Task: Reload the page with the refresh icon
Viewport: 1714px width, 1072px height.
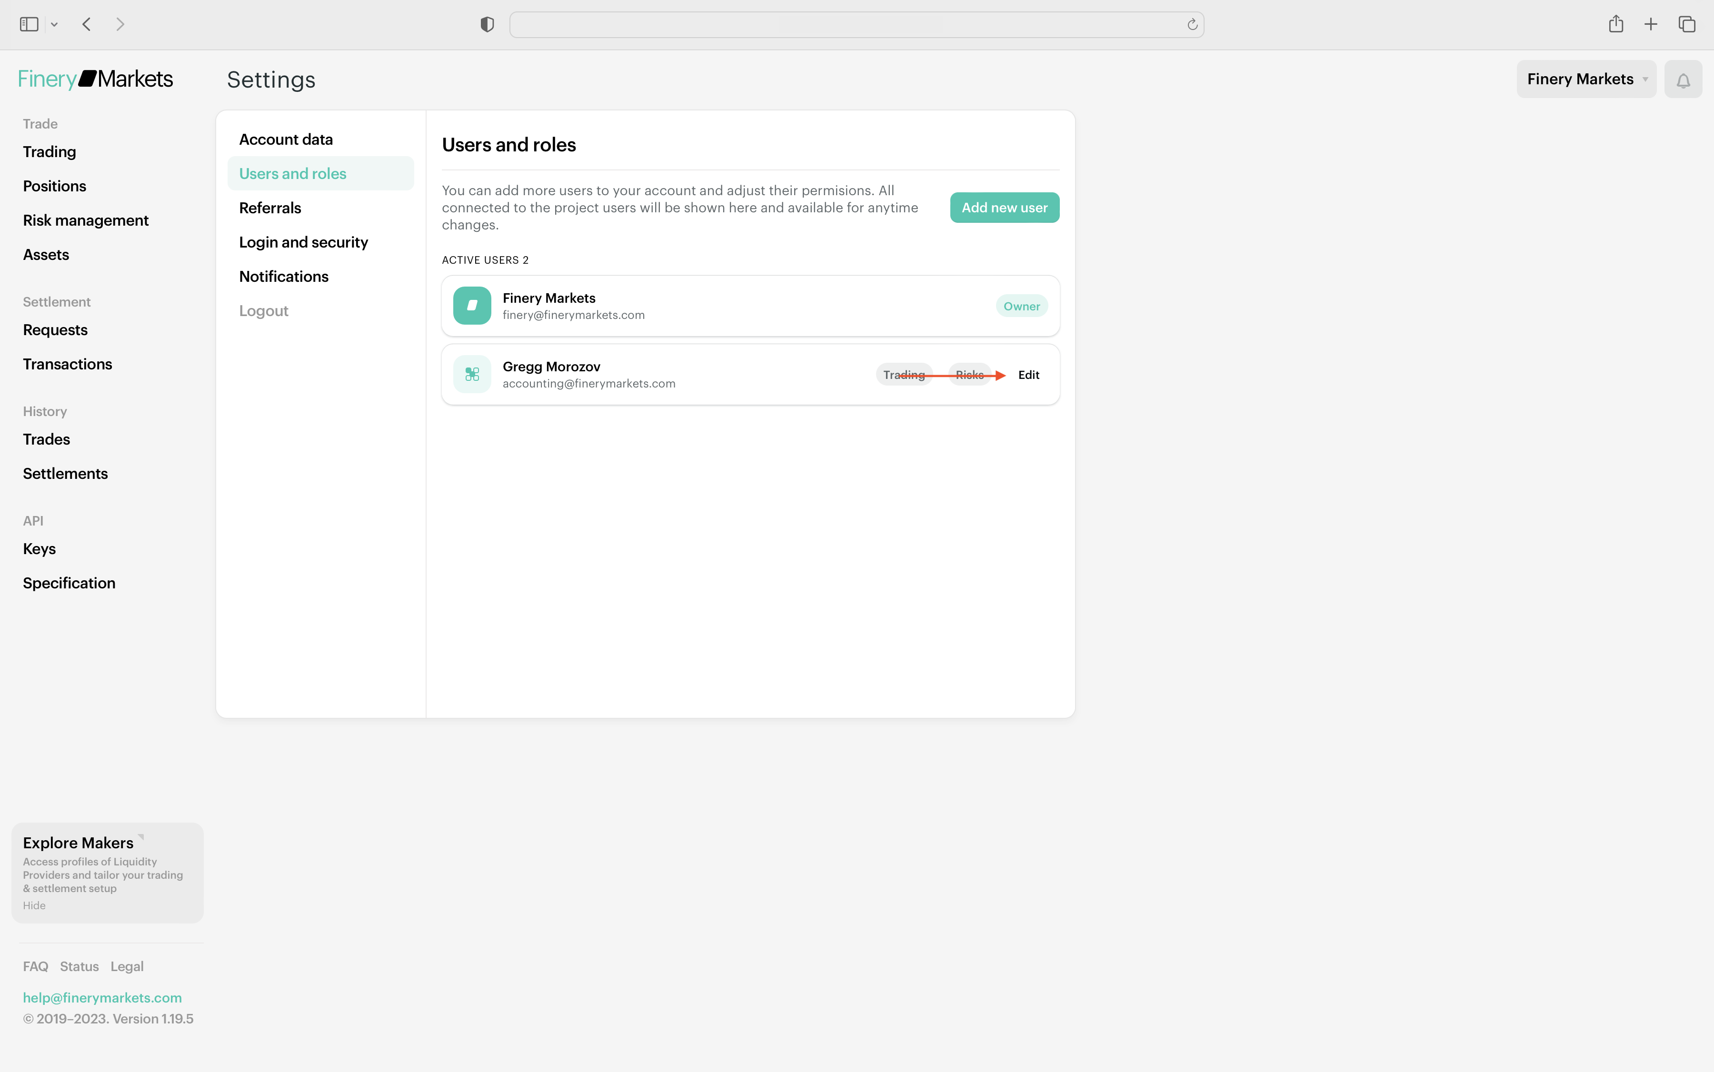Action: click(x=1192, y=25)
